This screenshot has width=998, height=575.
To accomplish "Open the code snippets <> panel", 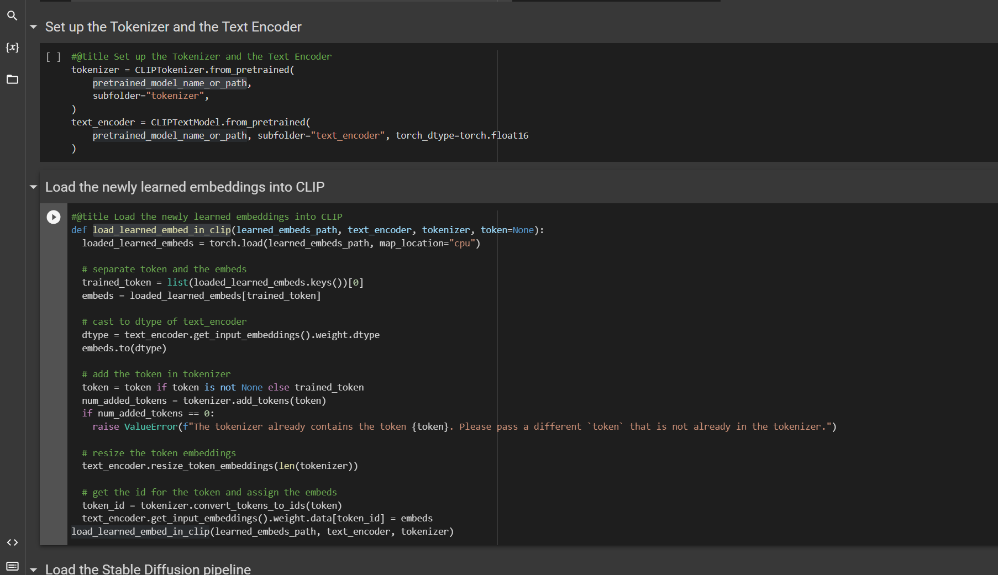I will pos(12,542).
